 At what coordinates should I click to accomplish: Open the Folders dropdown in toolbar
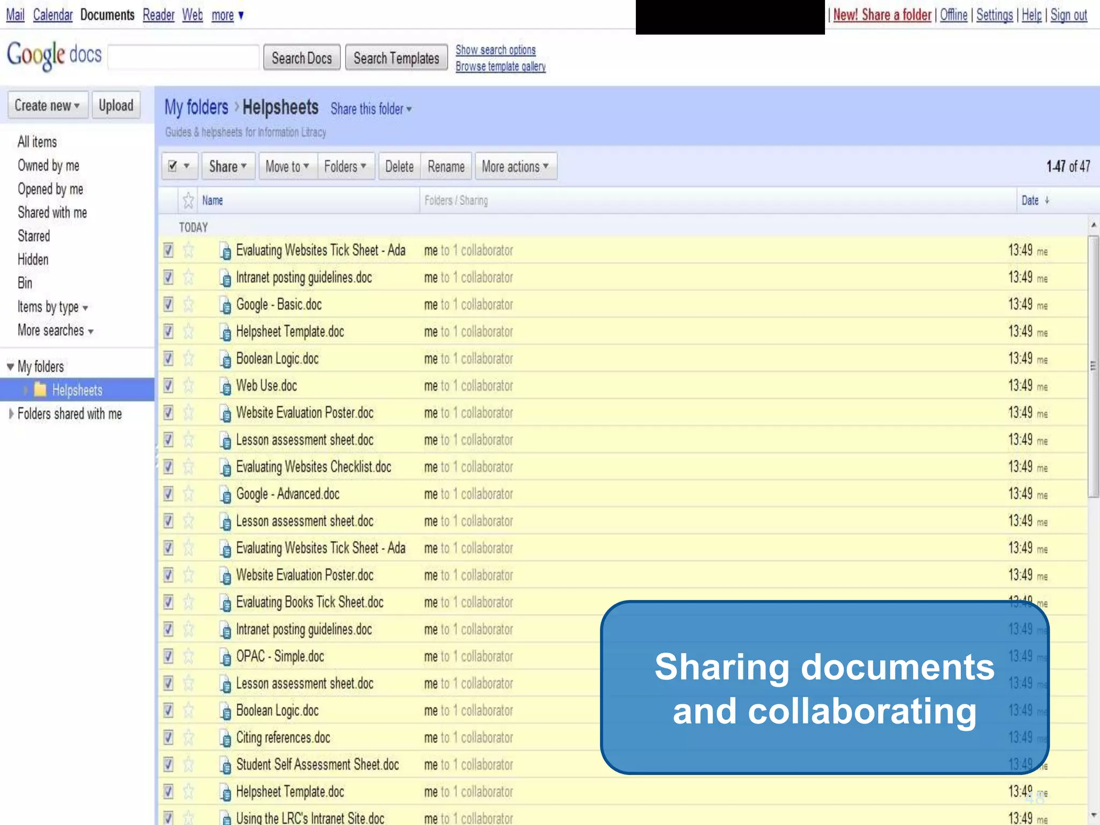click(x=345, y=167)
